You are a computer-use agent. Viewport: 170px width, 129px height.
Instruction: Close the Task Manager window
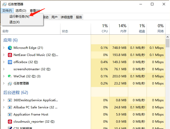(164, 4)
